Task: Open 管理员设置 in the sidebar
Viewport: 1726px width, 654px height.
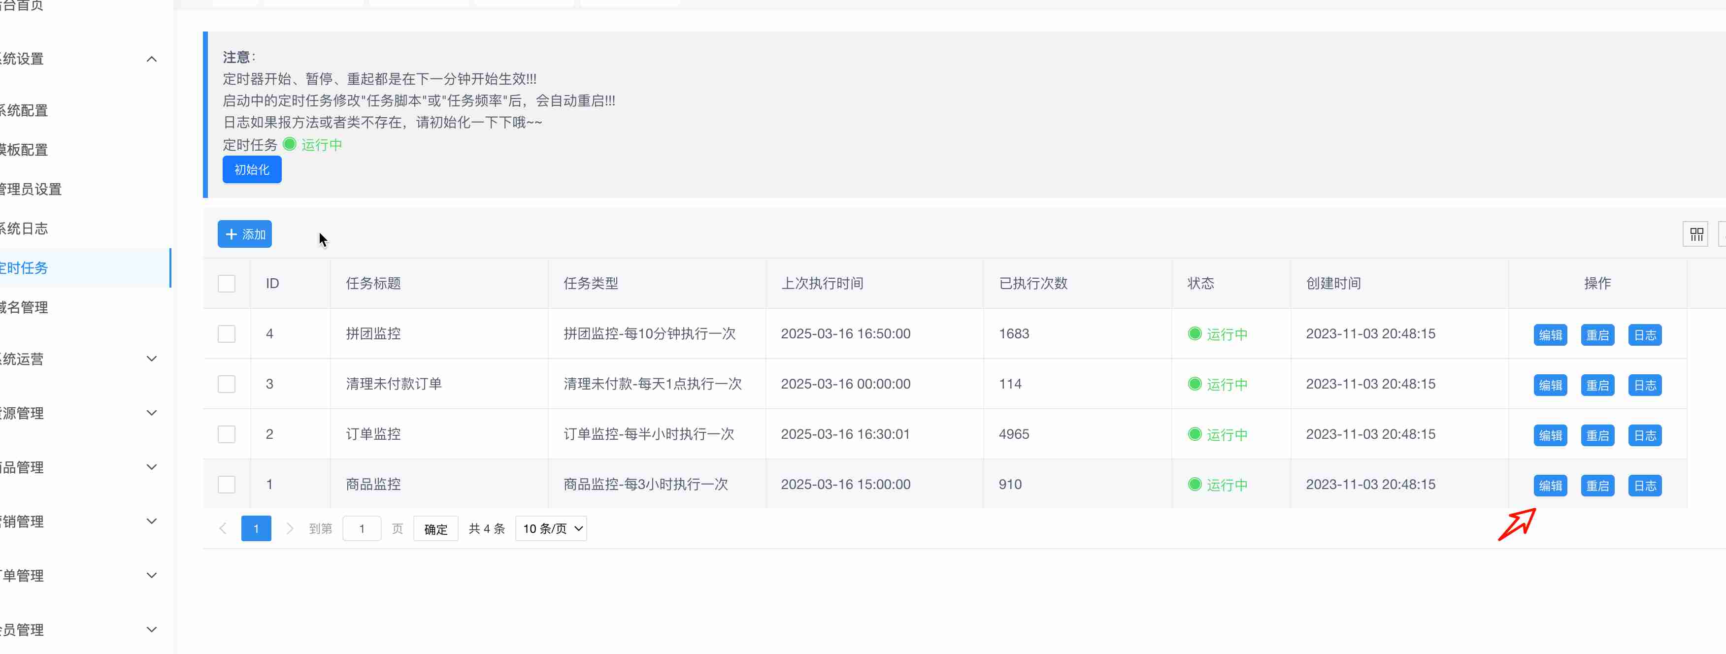Action: pos(31,189)
